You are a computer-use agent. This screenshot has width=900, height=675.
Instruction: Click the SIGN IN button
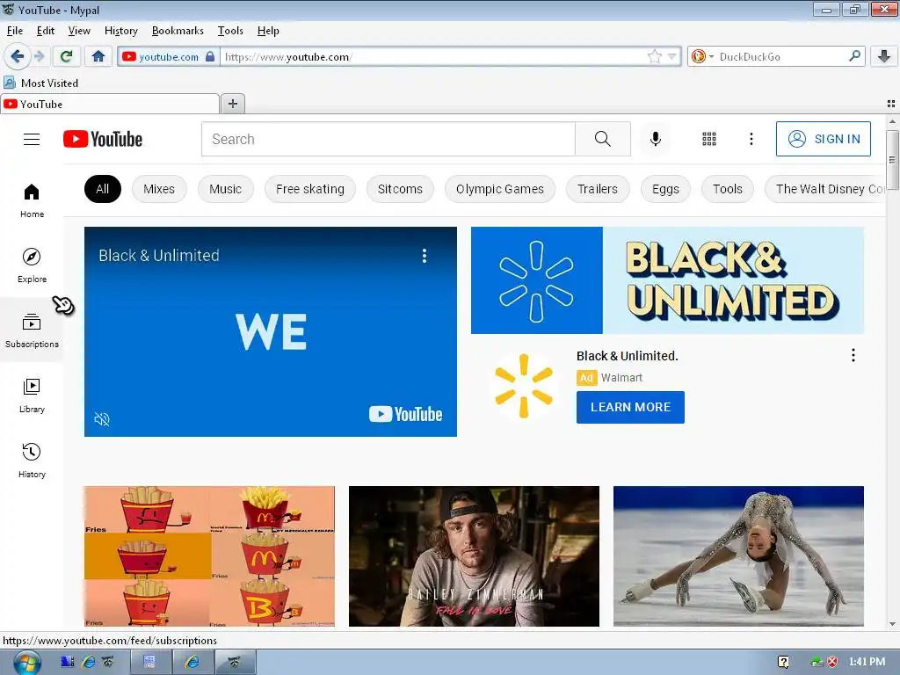point(823,139)
